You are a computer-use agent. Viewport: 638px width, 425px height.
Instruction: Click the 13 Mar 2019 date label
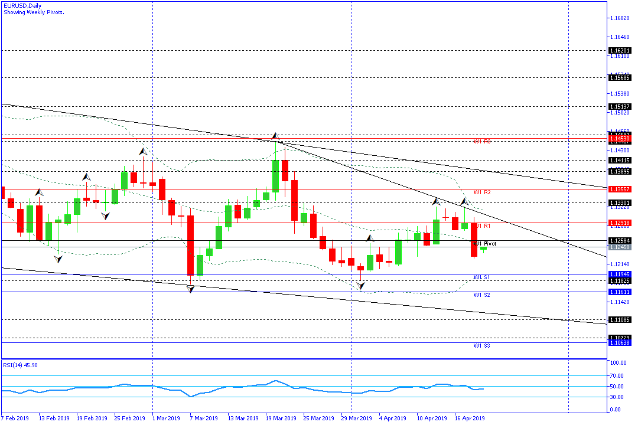pos(243,418)
